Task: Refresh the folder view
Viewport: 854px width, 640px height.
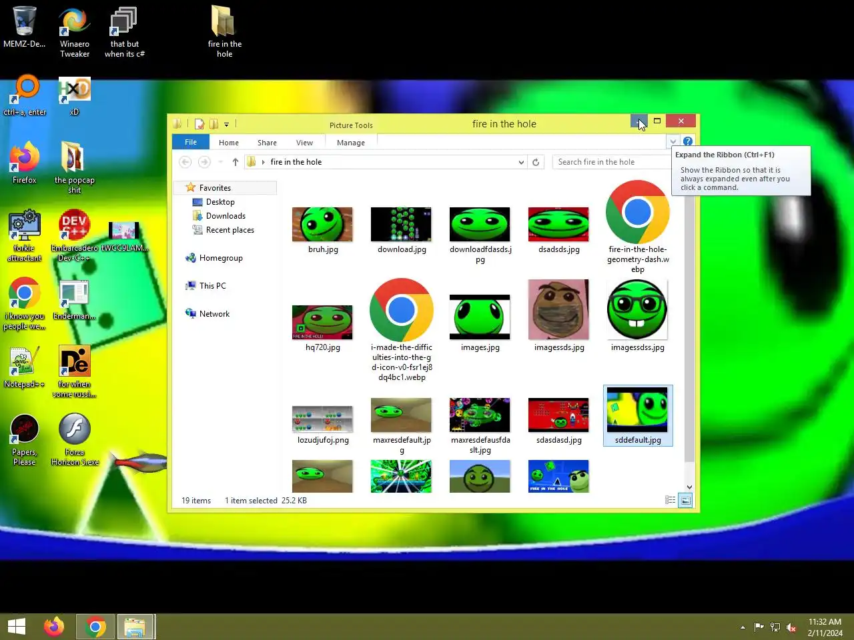Action: pyautogui.click(x=536, y=162)
